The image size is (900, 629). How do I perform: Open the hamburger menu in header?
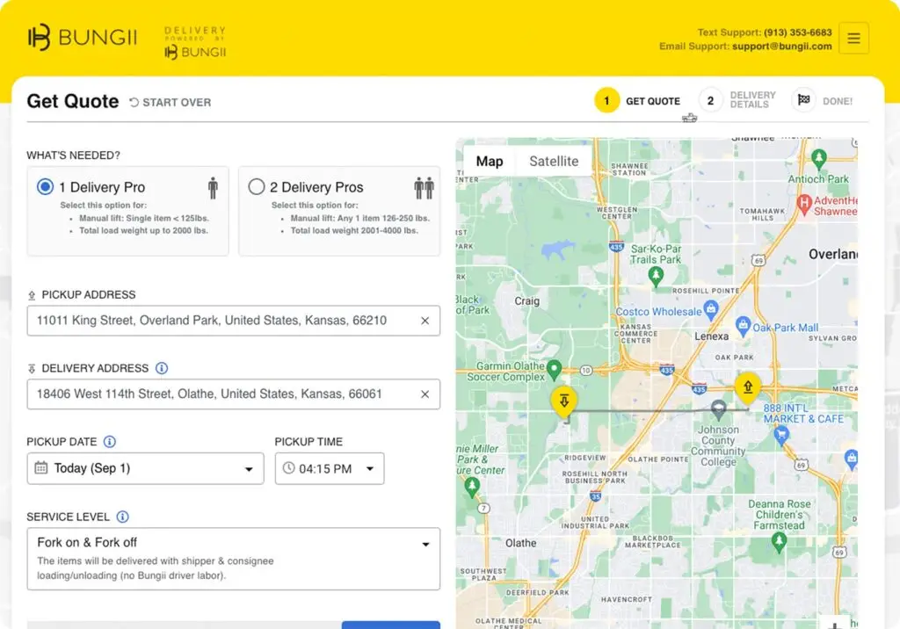point(853,39)
